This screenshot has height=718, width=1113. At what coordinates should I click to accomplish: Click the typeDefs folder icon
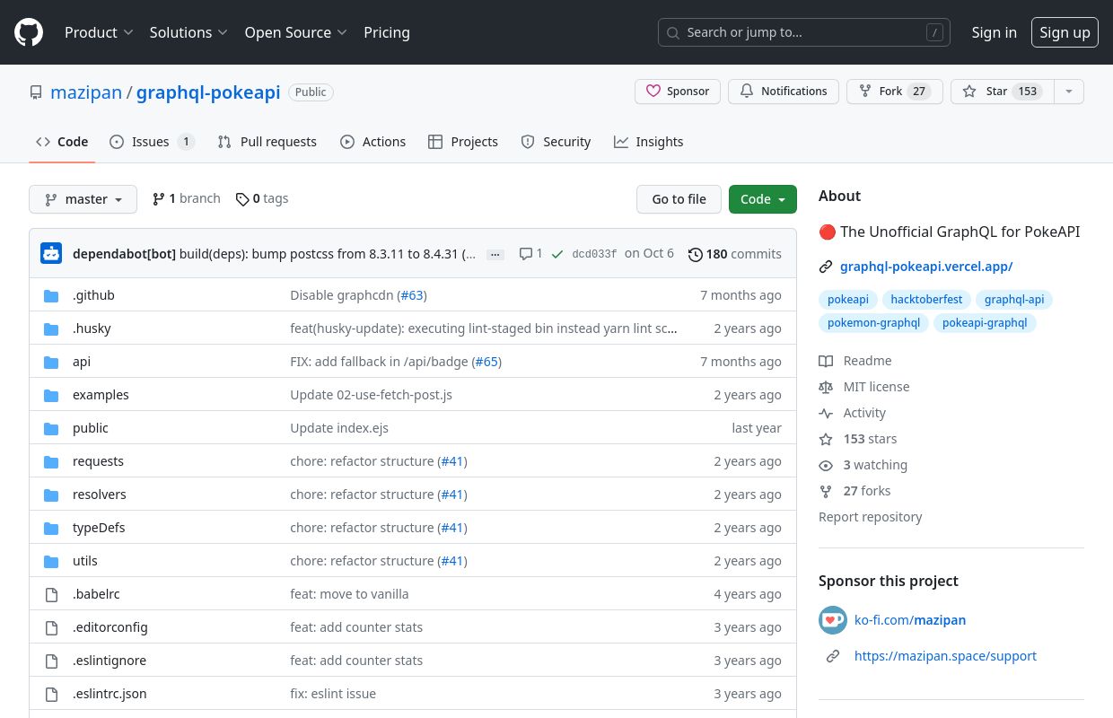51,528
